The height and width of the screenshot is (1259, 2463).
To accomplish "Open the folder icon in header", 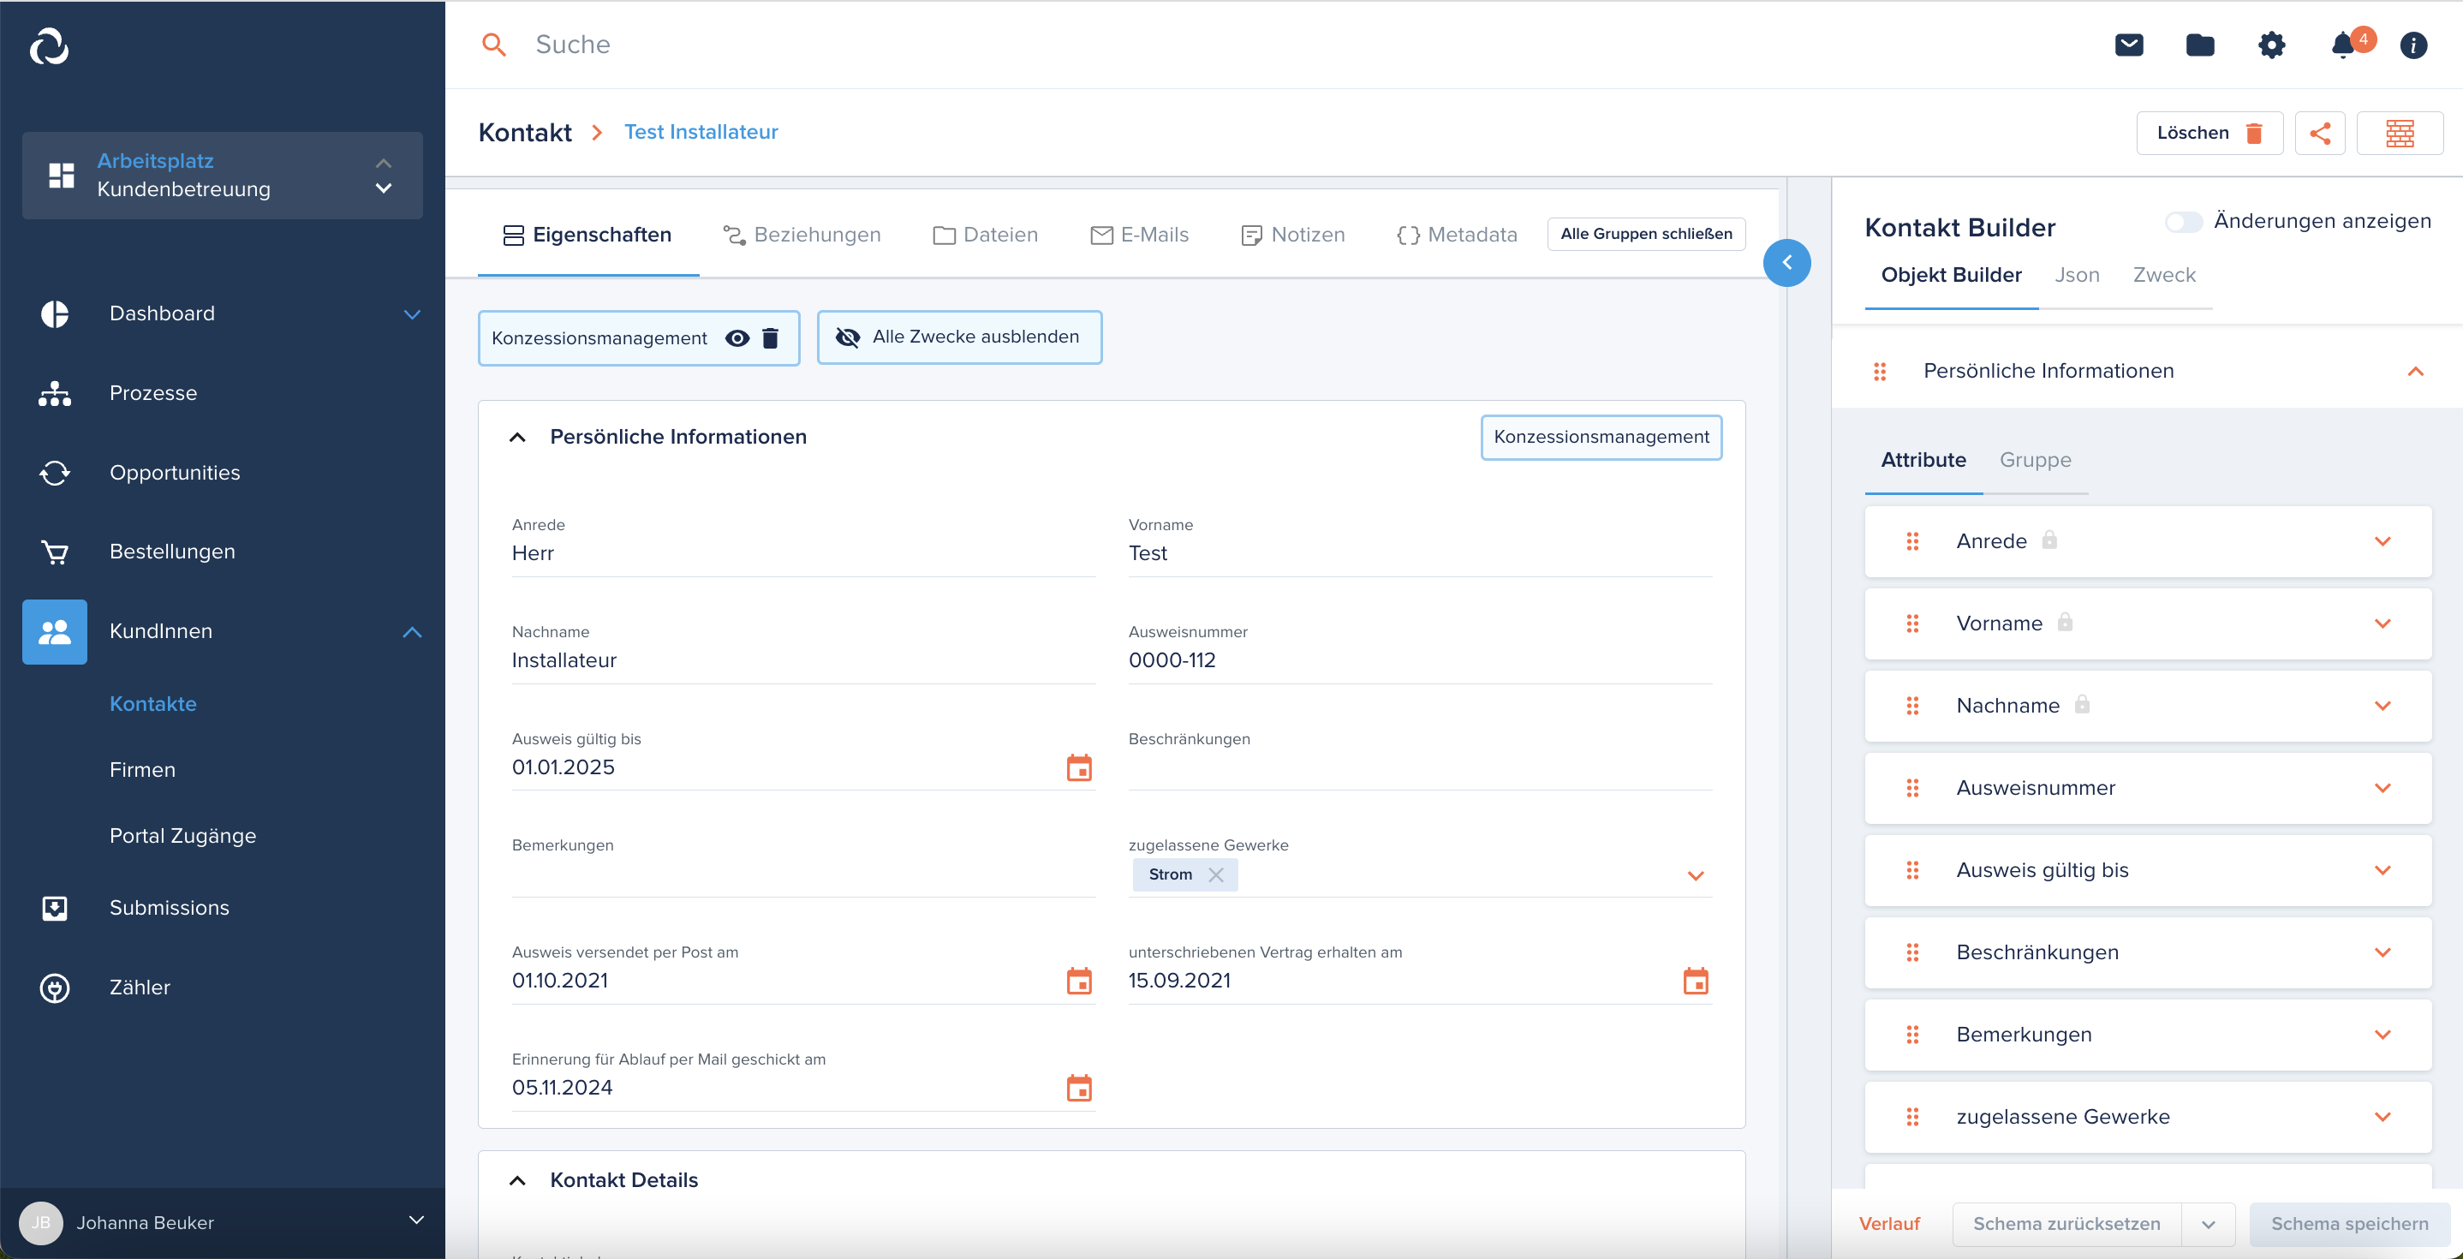I will coord(2200,45).
